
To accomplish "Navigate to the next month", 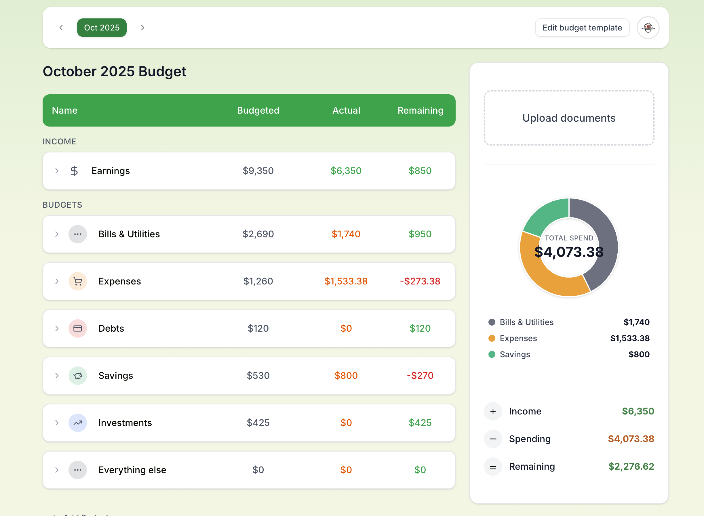I will 142,28.
